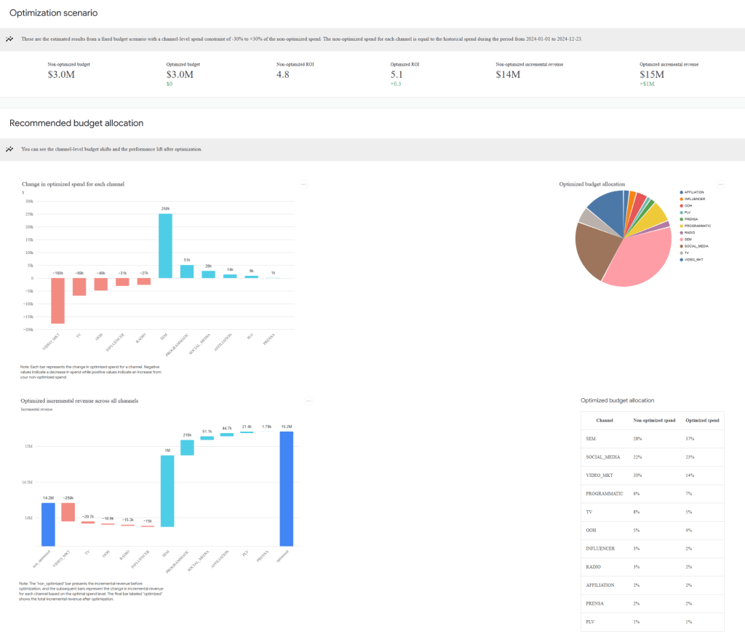Screen dimensions: 745x642
Task: Click the 250k SEM bar in spend chart
Action: [165, 245]
